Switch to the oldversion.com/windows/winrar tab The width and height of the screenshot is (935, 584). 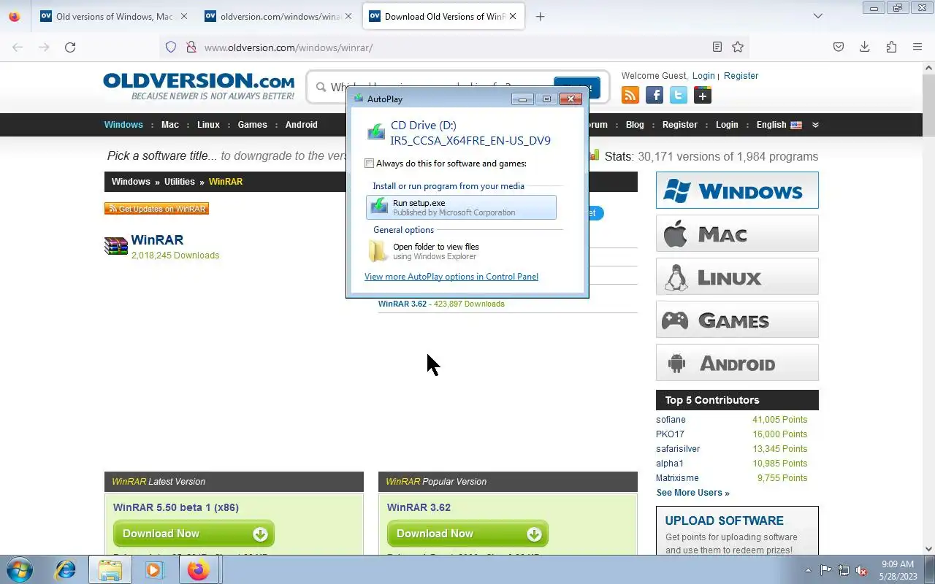click(280, 16)
